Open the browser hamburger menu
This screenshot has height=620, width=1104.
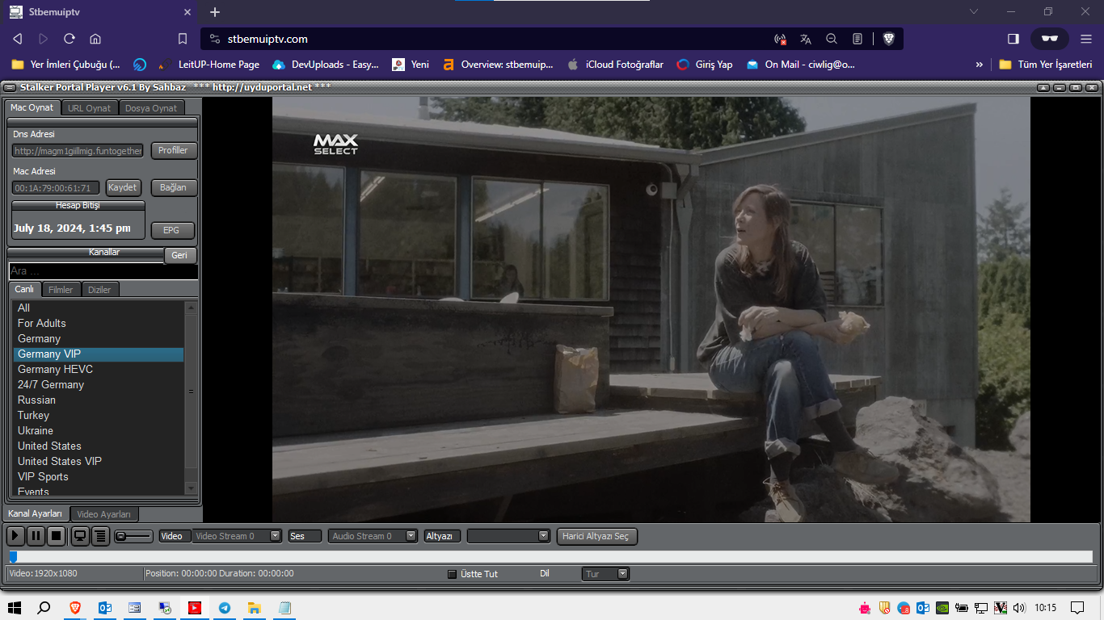(1085, 39)
